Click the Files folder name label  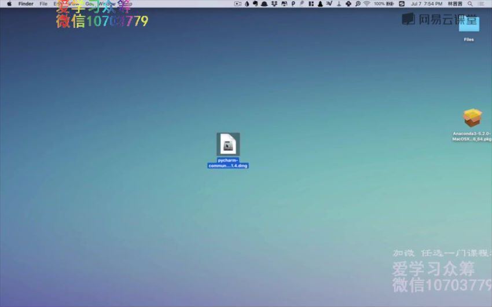(469, 39)
